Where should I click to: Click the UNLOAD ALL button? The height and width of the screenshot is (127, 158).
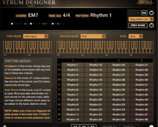point(110,126)
